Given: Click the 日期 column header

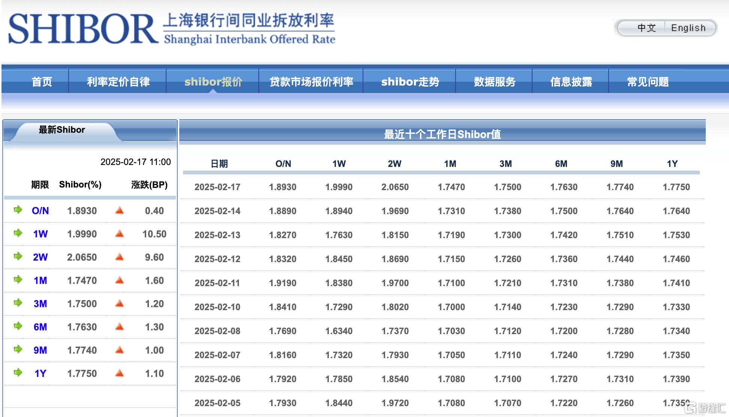Looking at the screenshot, I should coord(219,164).
